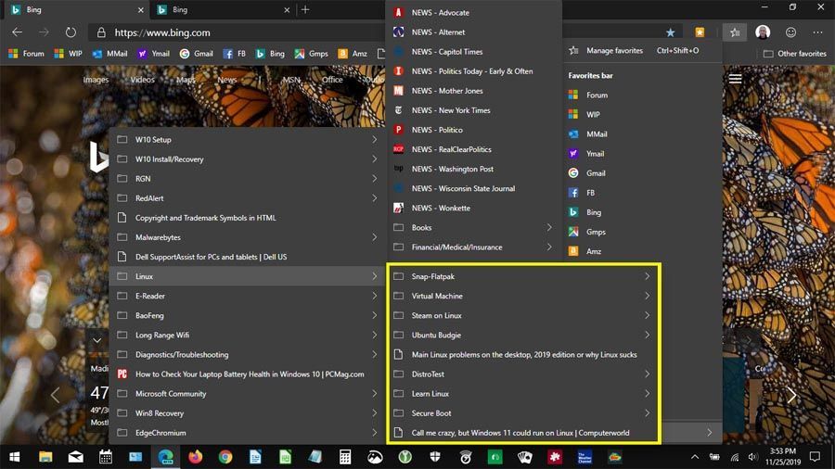This screenshot has height=469, width=835.
Task: Expand the Steam on Linux folder
Action: coord(523,315)
